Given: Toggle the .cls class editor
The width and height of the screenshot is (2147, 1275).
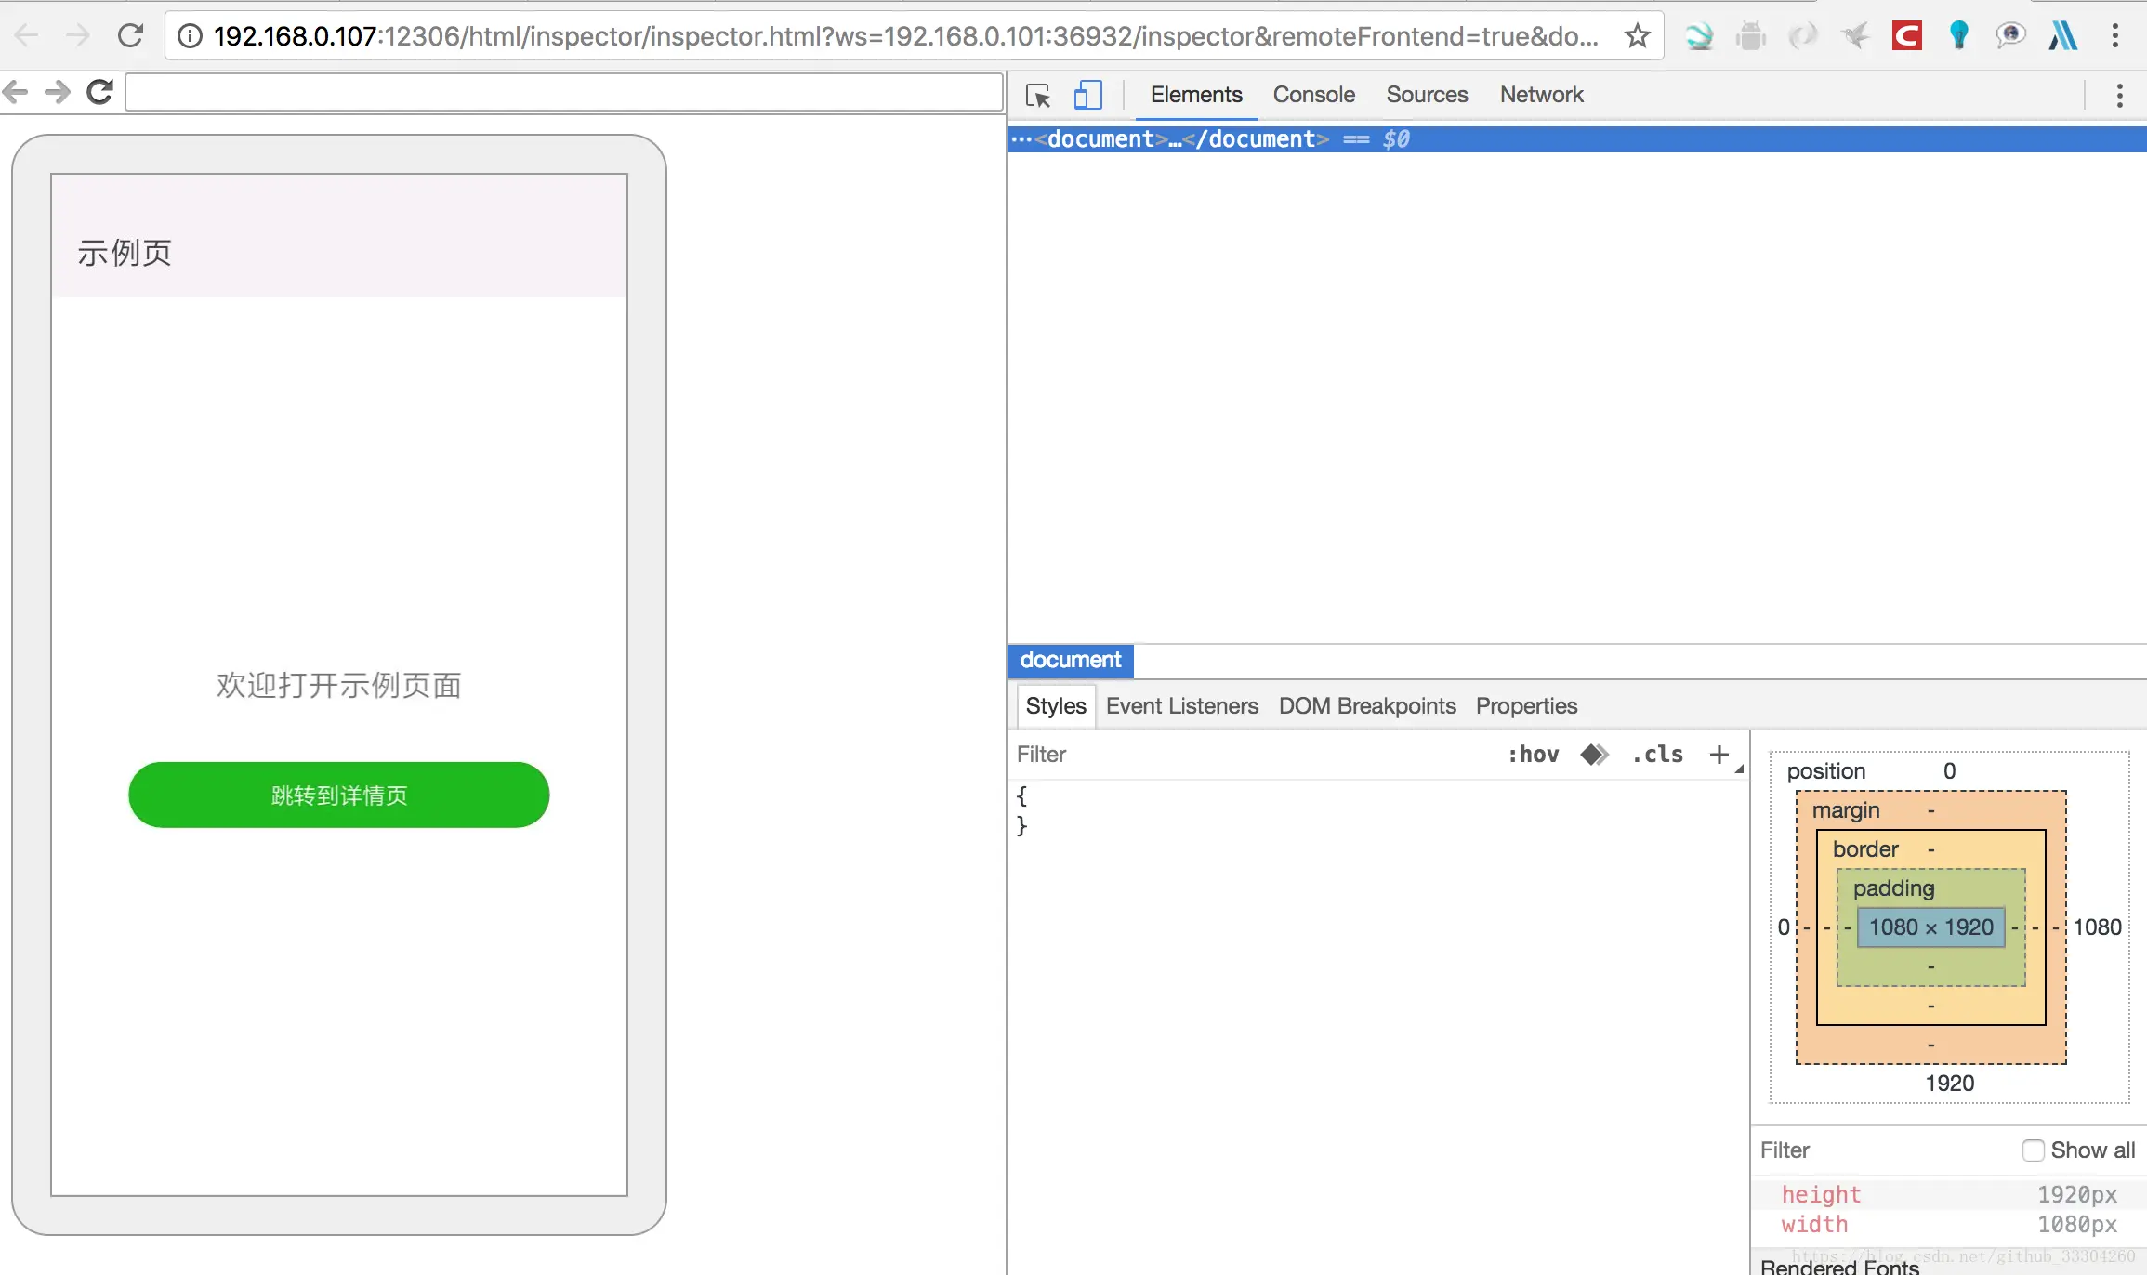Looking at the screenshot, I should pos(1657,755).
